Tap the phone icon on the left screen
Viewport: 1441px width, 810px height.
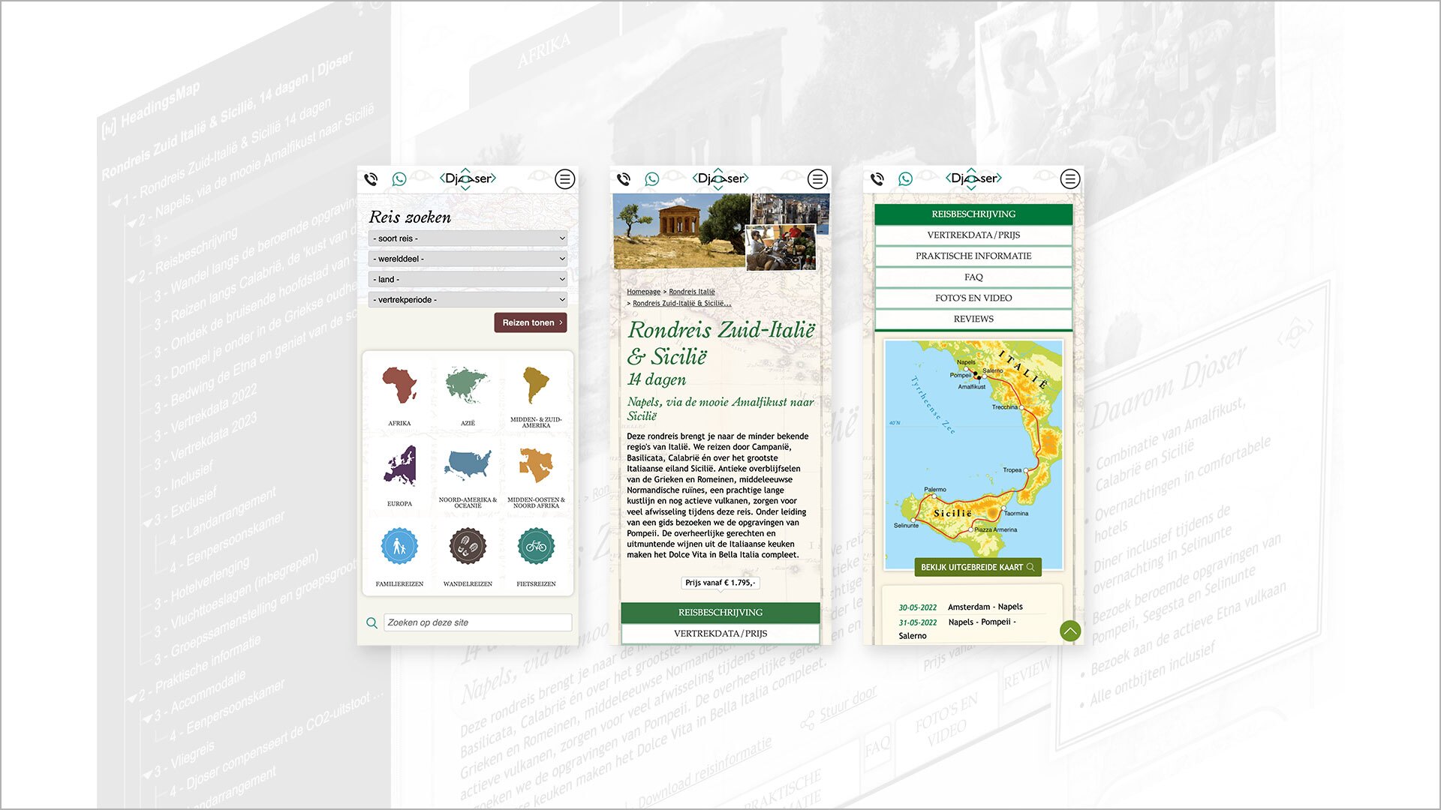click(x=371, y=179)
